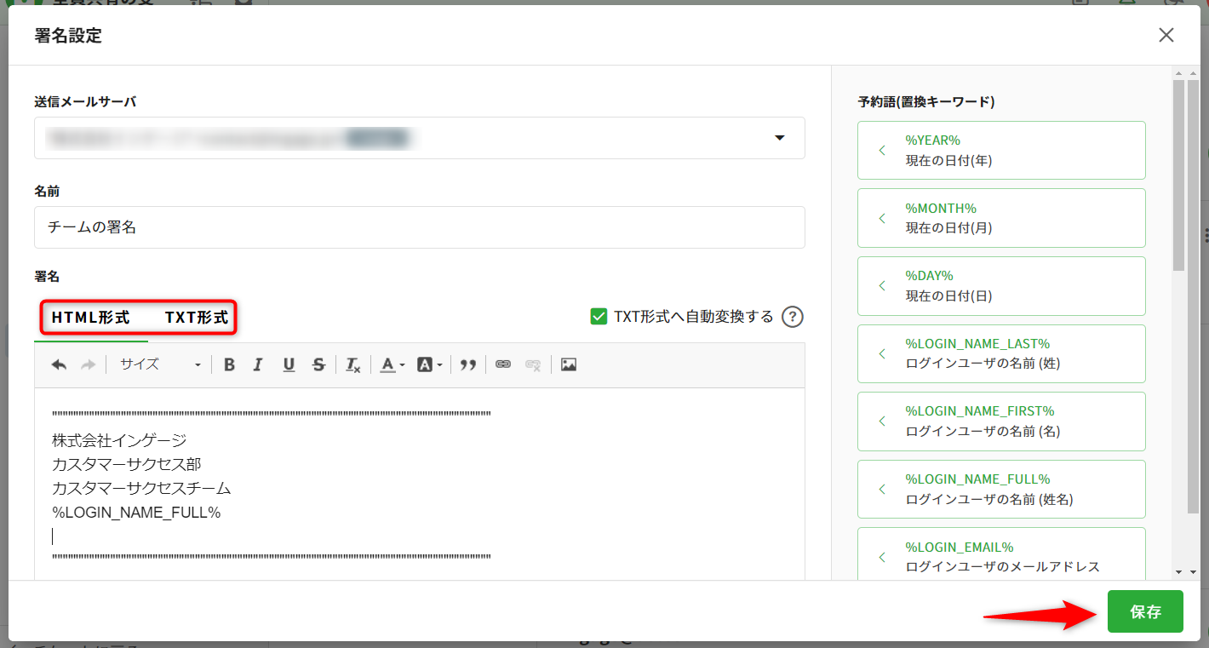Insert a hyperlink with link icon
The image size is (1209, 648).
(503, 364)
